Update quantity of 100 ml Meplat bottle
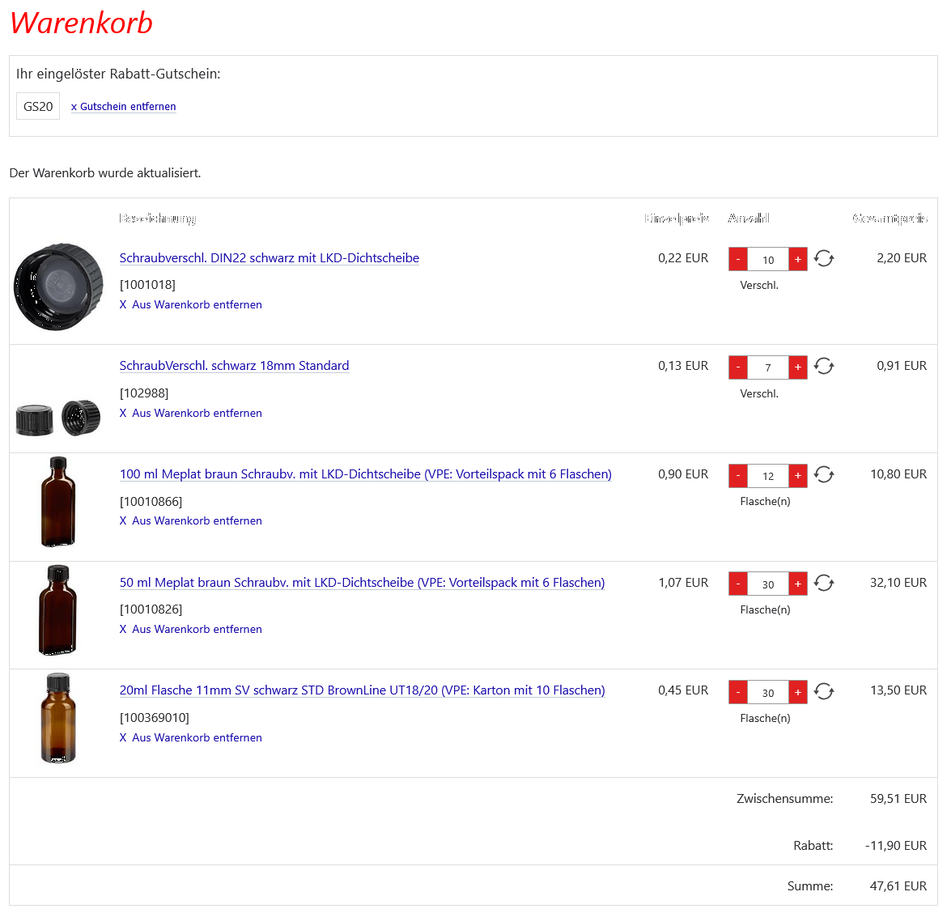Viewport: 947px width, 913px height. (824, 475)
